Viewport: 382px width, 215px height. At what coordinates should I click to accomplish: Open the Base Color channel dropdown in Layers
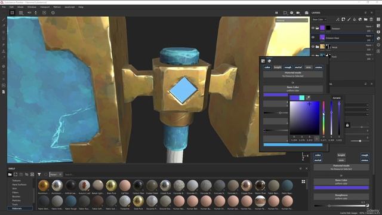[x=319, y=20]
